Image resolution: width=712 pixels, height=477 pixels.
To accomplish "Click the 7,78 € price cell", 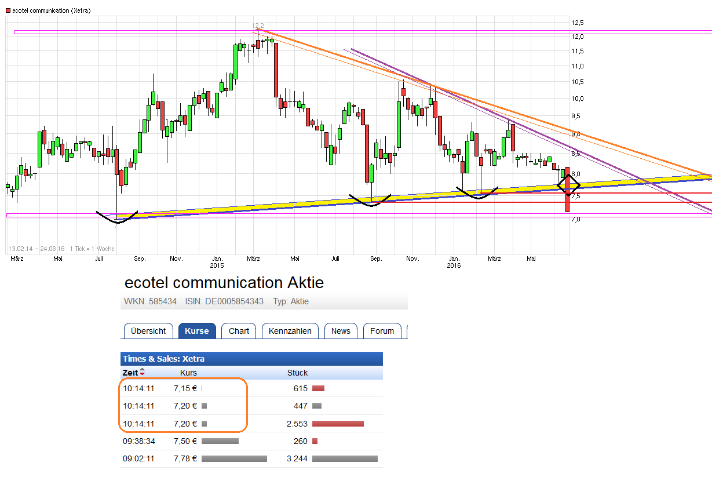I will (x=185, y=458).
